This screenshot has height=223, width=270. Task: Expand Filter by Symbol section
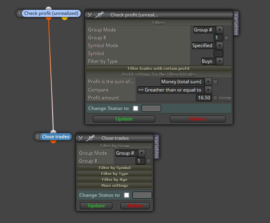pyautogui.click(x=115, y=168)
